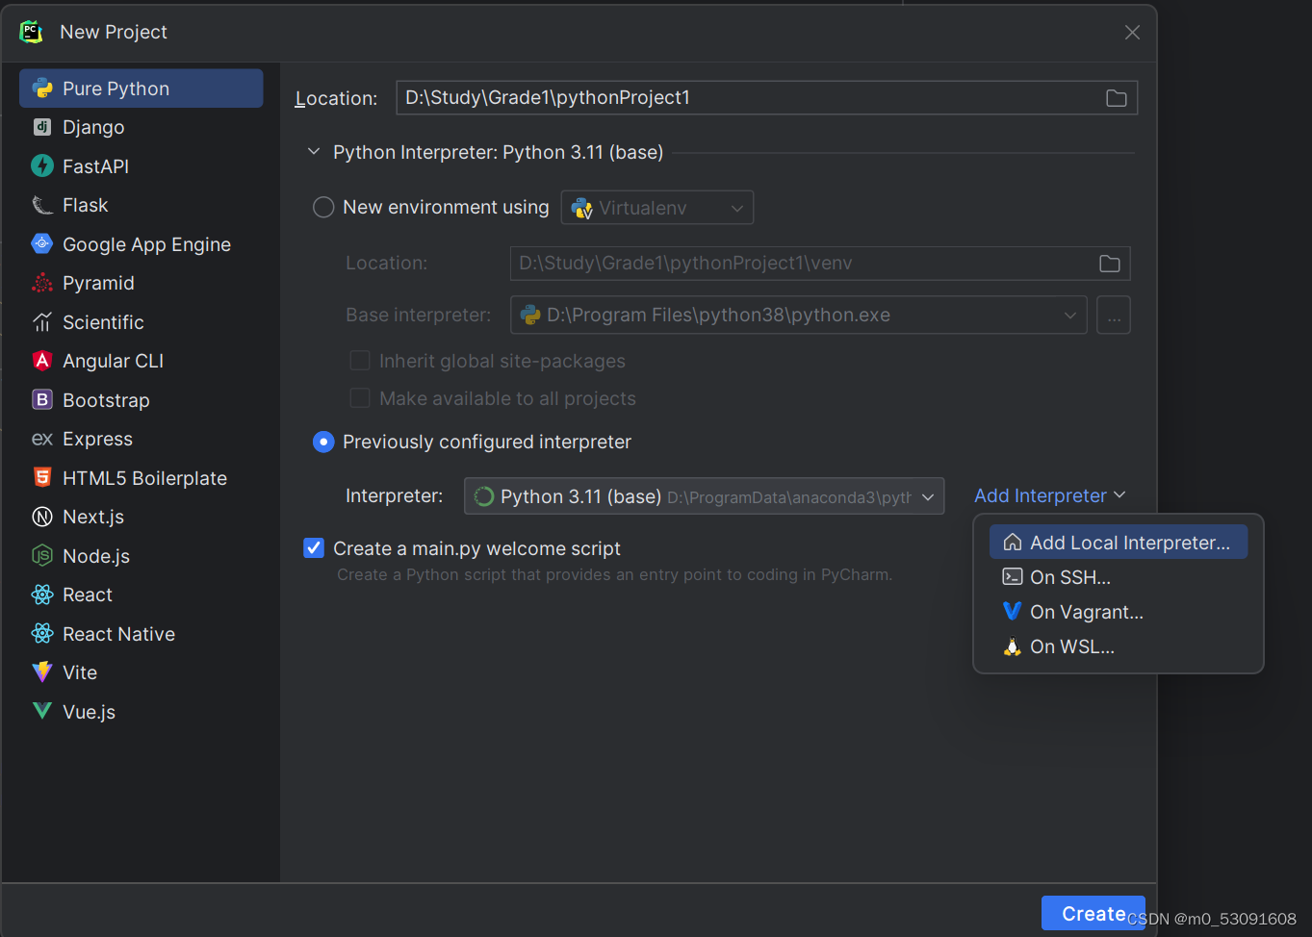Collapse the Python Interpreter section
The height and width of the screenshot is (937, 1312).
click(x=313, y=151)
